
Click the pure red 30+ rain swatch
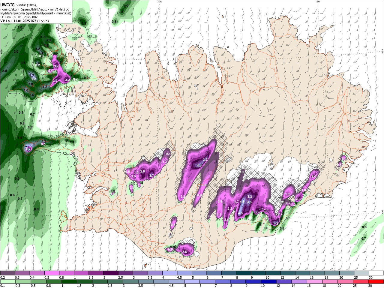(x=376, y=281)
